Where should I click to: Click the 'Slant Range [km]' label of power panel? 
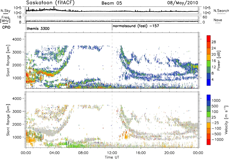click(8, 61)
